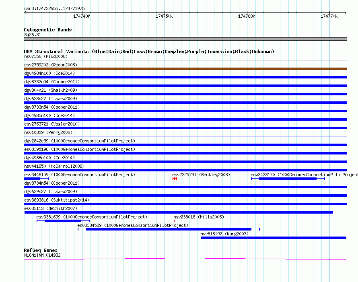The height and width of the screenshot is (282, 358).
Task: Open variant esv3446159 label
Action: tap(80, 175)
